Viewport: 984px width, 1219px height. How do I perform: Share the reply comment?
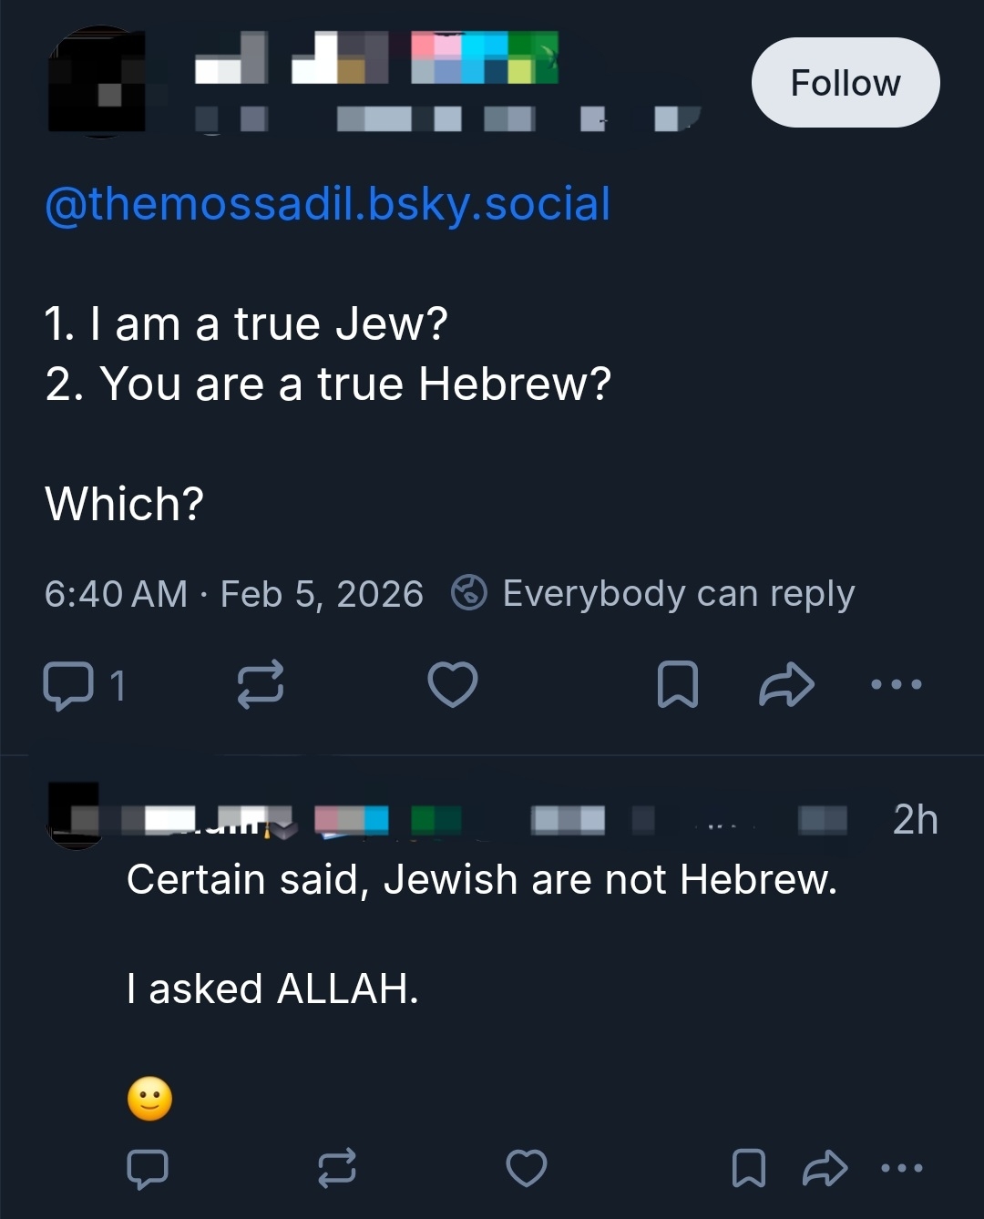click(825, 1169)
